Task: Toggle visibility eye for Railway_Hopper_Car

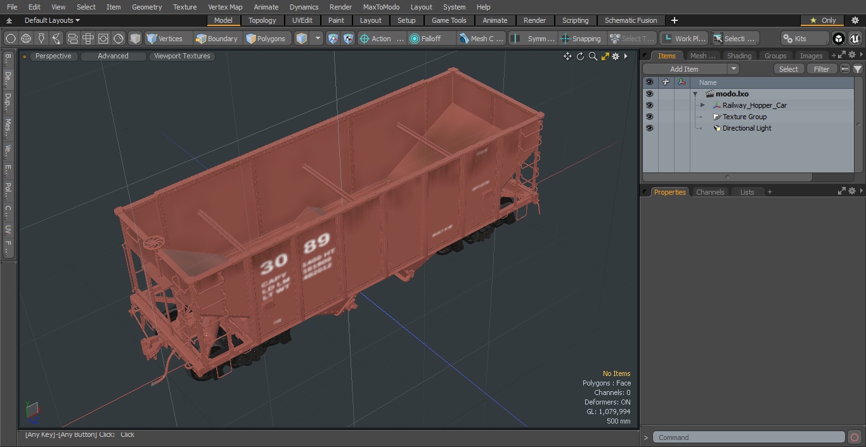Action: pyautogui.click(x=649, y=105)
